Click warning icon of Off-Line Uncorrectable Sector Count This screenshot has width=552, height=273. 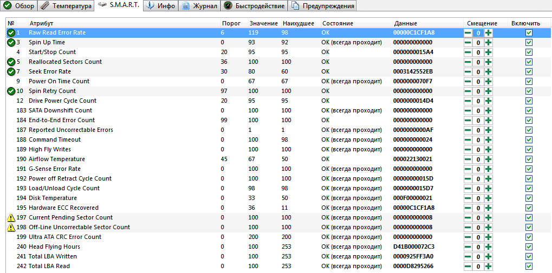coord(11,228)
